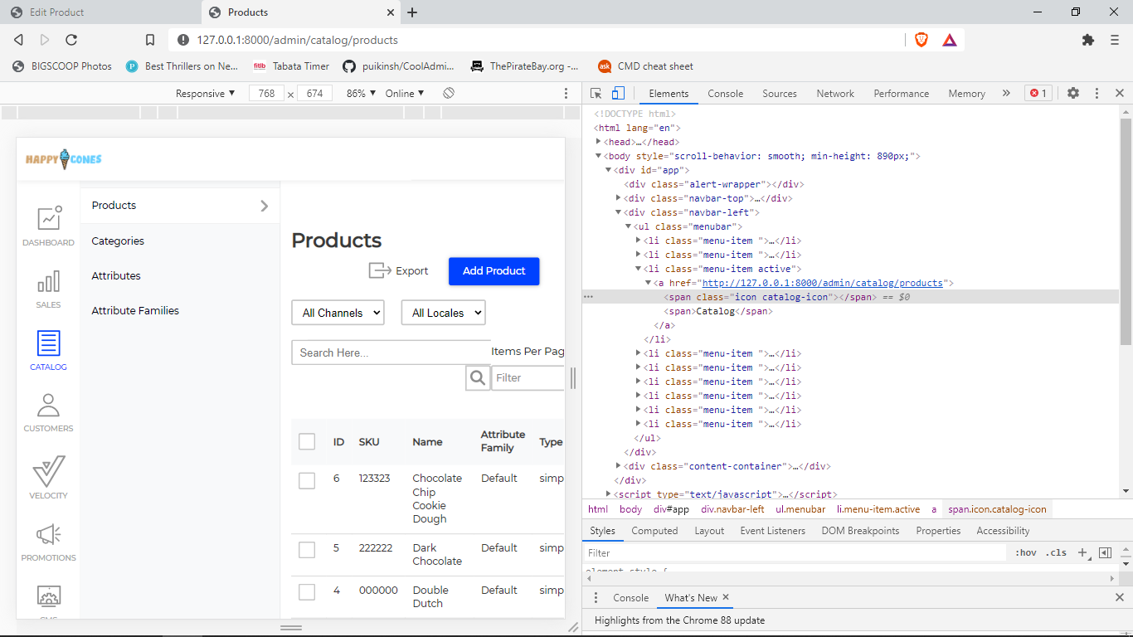Click the rotate device icon
Screen dimensions: 1133x637
pos(449,93)
